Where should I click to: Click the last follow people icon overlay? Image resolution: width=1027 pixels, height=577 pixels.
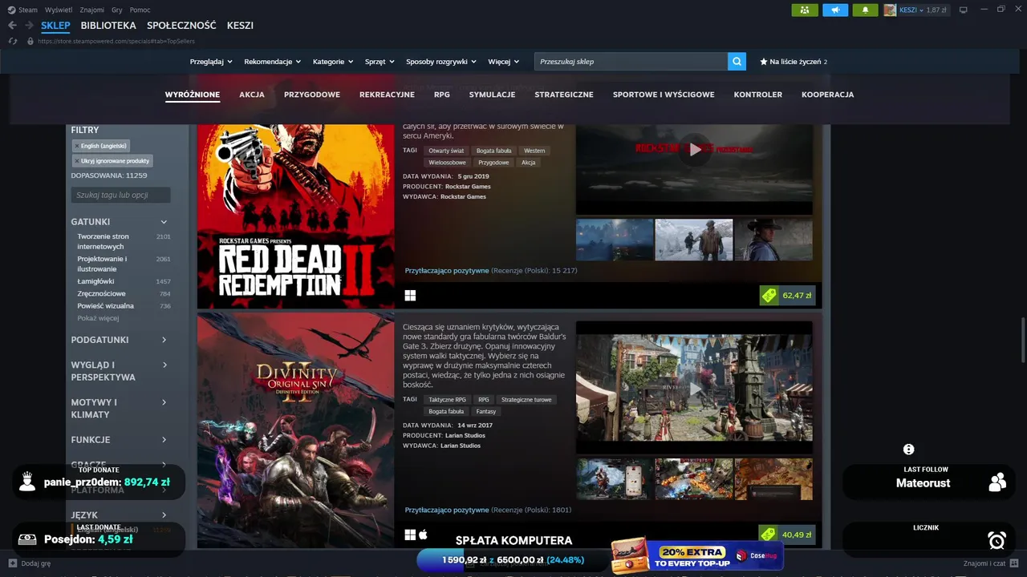click(997, 482)
